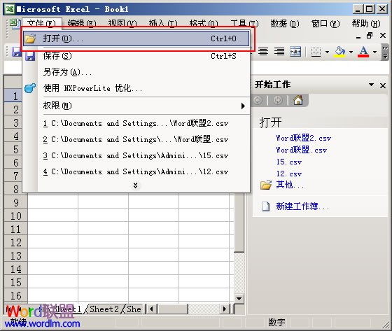Select row header 12
Screen dimensions: 392x331
[15, 243]
